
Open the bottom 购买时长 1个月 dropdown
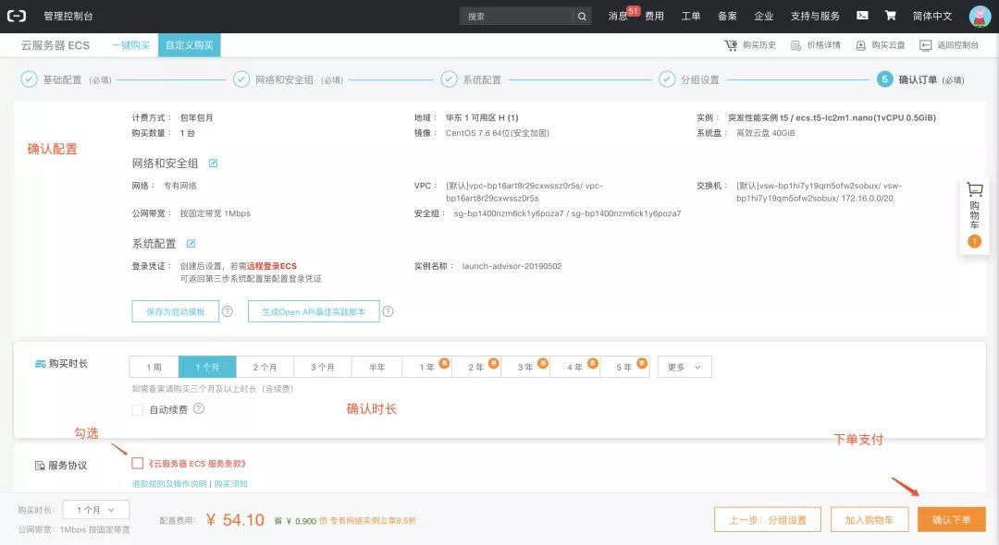tap(96, 510)
